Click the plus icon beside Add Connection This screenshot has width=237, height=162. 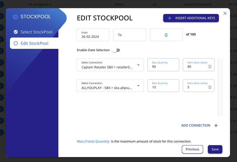216,125
